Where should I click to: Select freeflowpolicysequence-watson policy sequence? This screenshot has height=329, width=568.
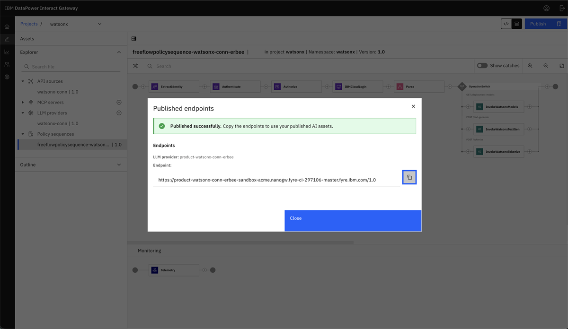pos(72,145)
